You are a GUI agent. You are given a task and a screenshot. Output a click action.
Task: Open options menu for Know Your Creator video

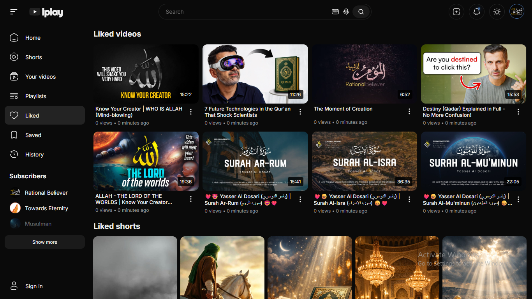(191, 112)
